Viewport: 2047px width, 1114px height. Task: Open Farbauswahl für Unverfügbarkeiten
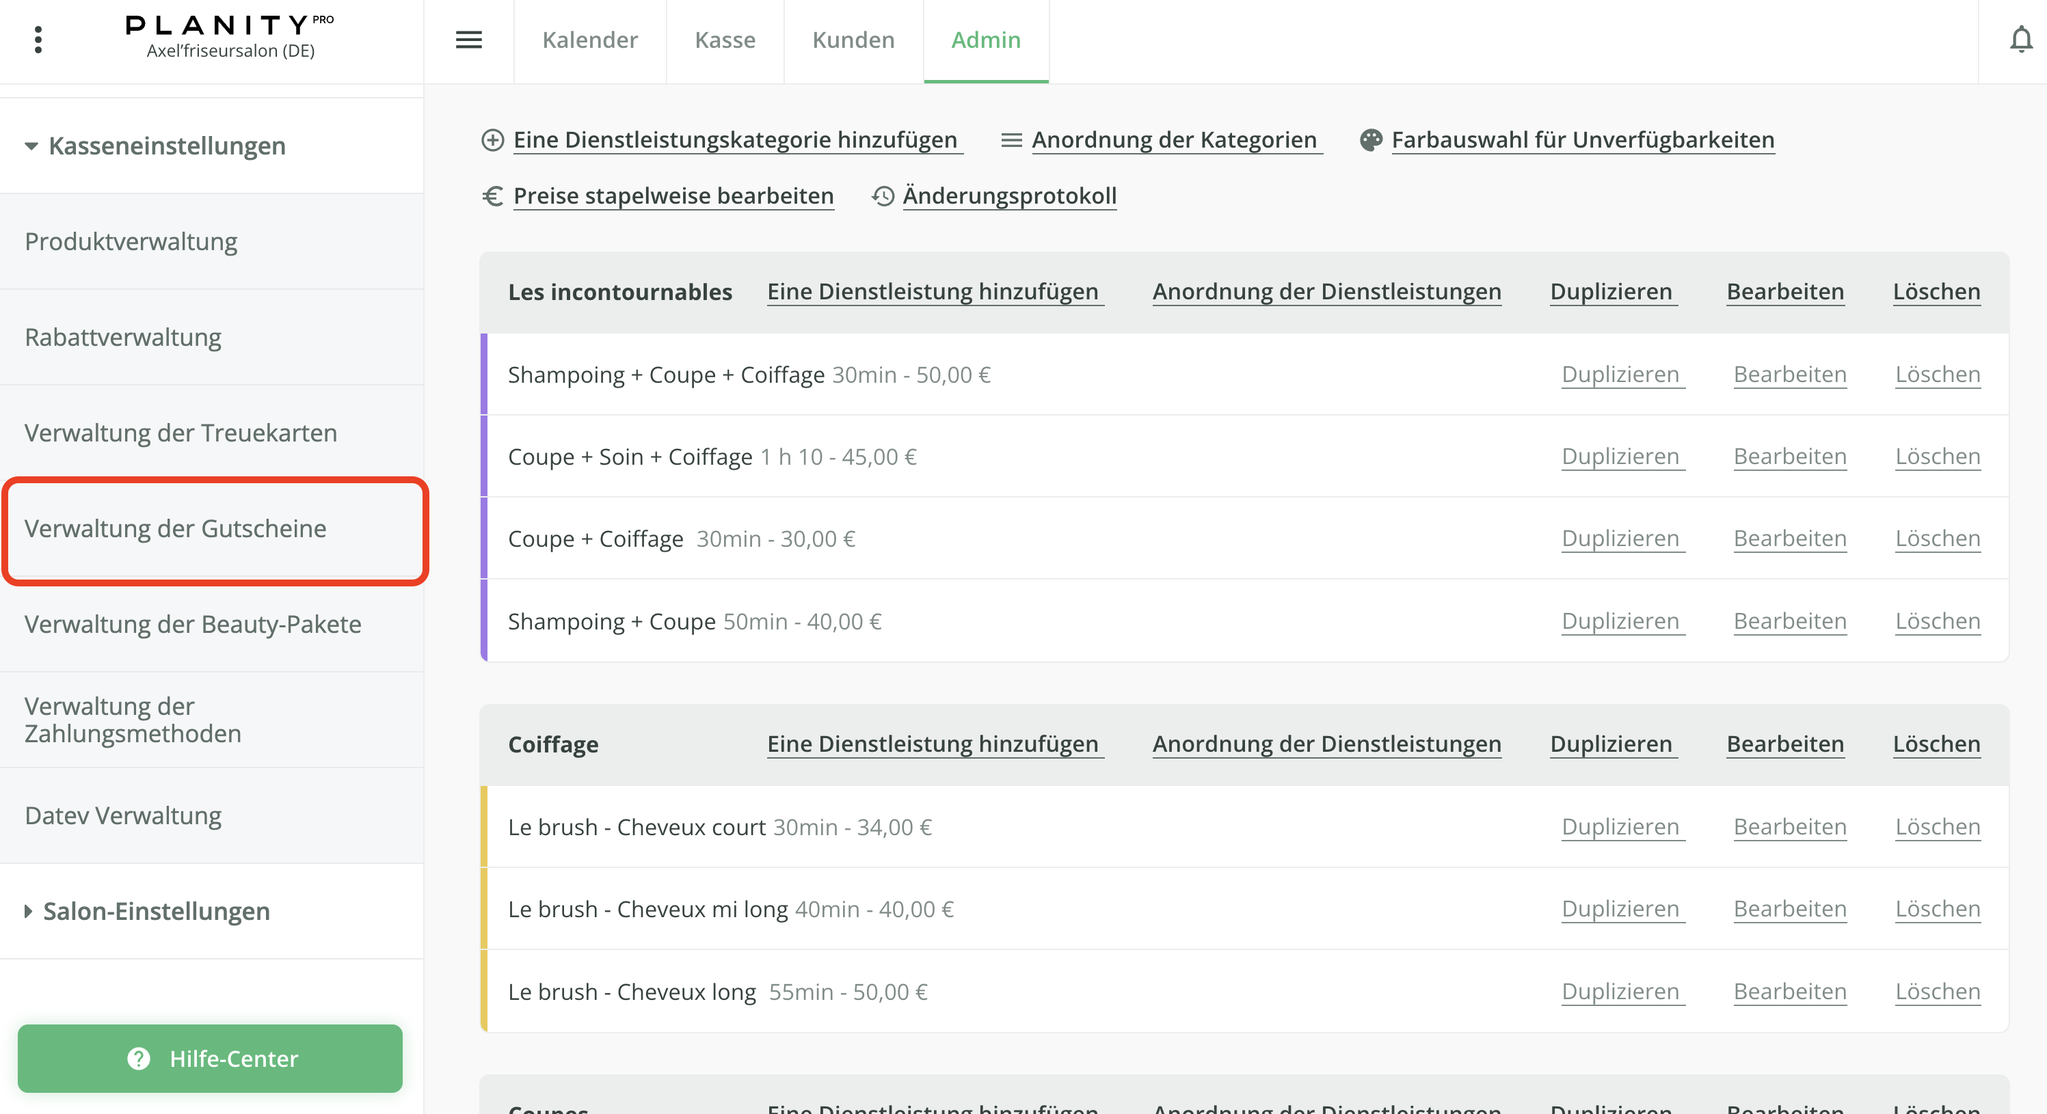[x=1583, y=140]
